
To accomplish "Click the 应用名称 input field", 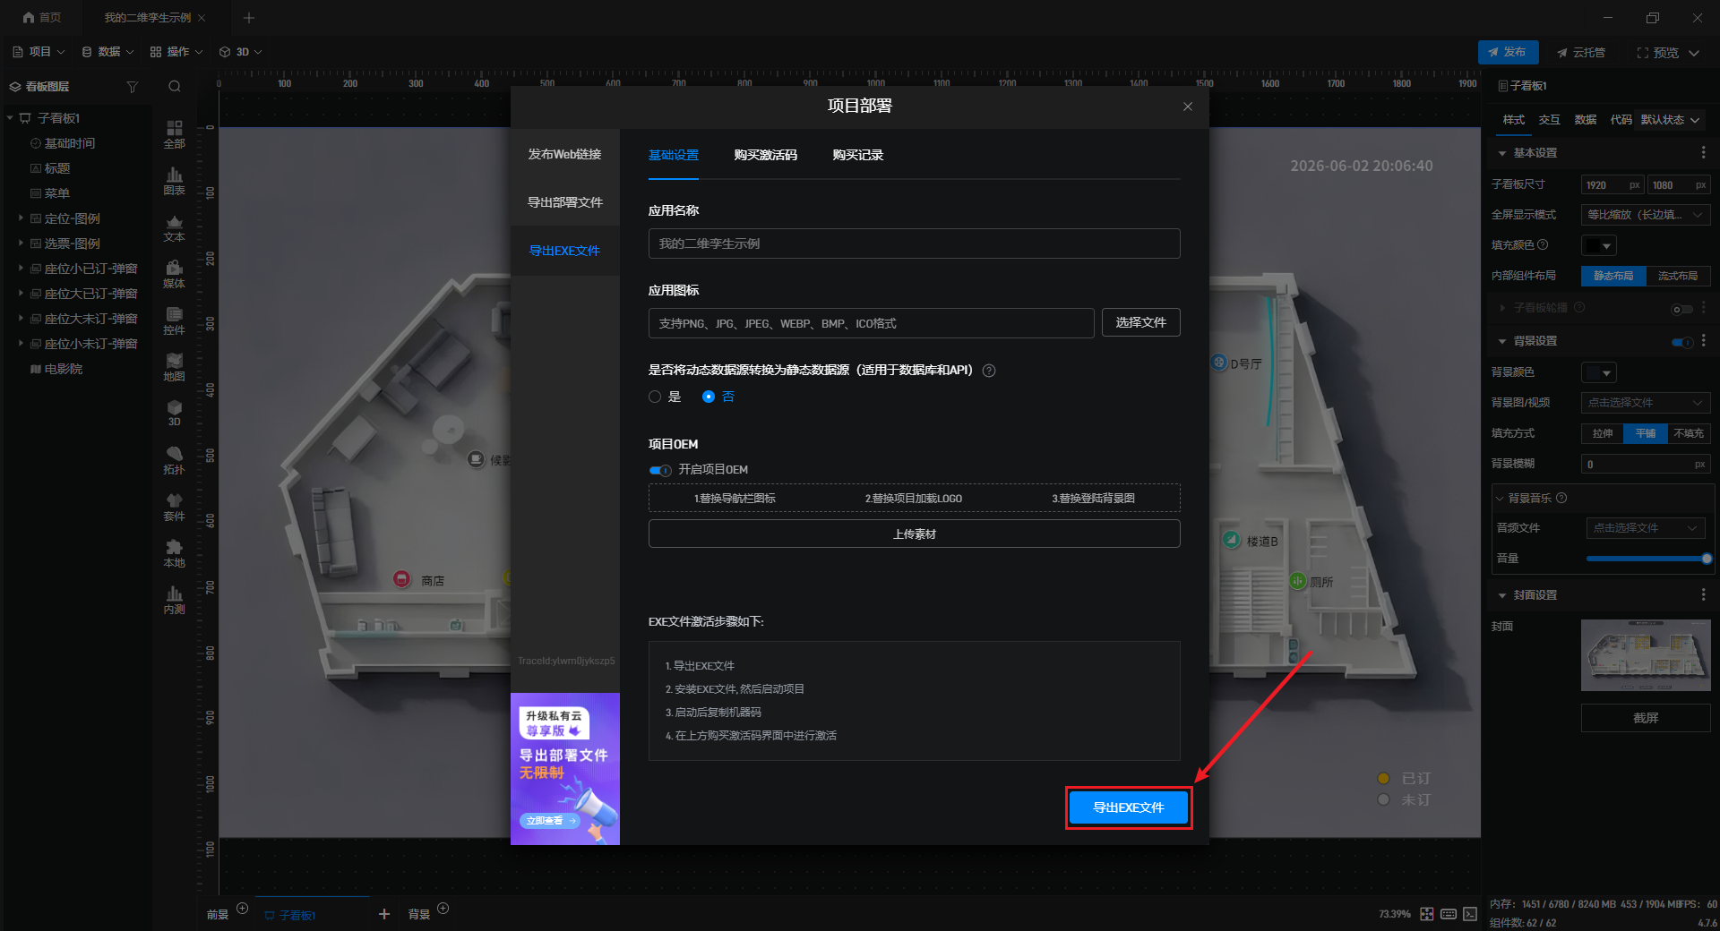I will 914,243.
